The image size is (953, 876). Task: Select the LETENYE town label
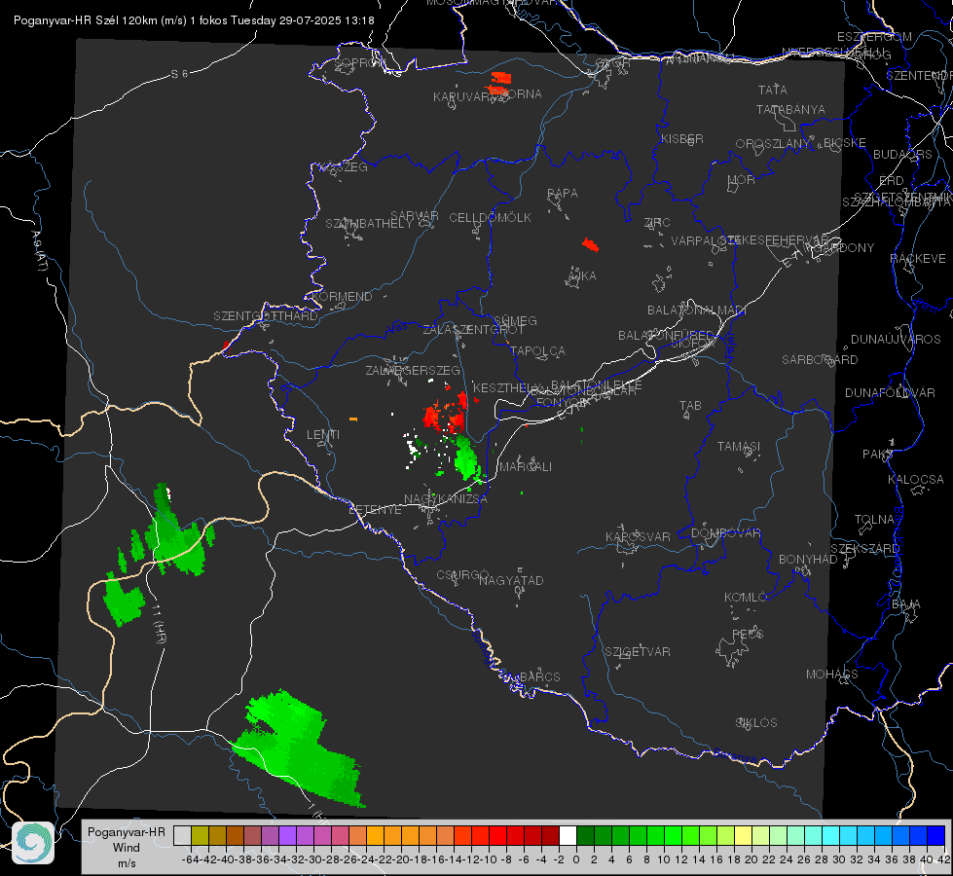click(375, 510)
